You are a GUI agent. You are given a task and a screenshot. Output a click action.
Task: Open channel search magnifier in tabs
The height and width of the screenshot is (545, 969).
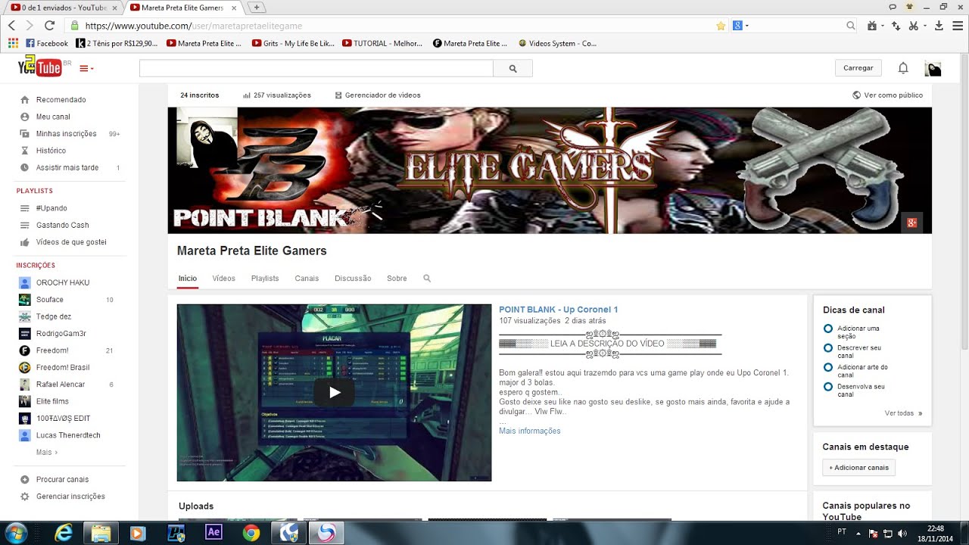427,279
